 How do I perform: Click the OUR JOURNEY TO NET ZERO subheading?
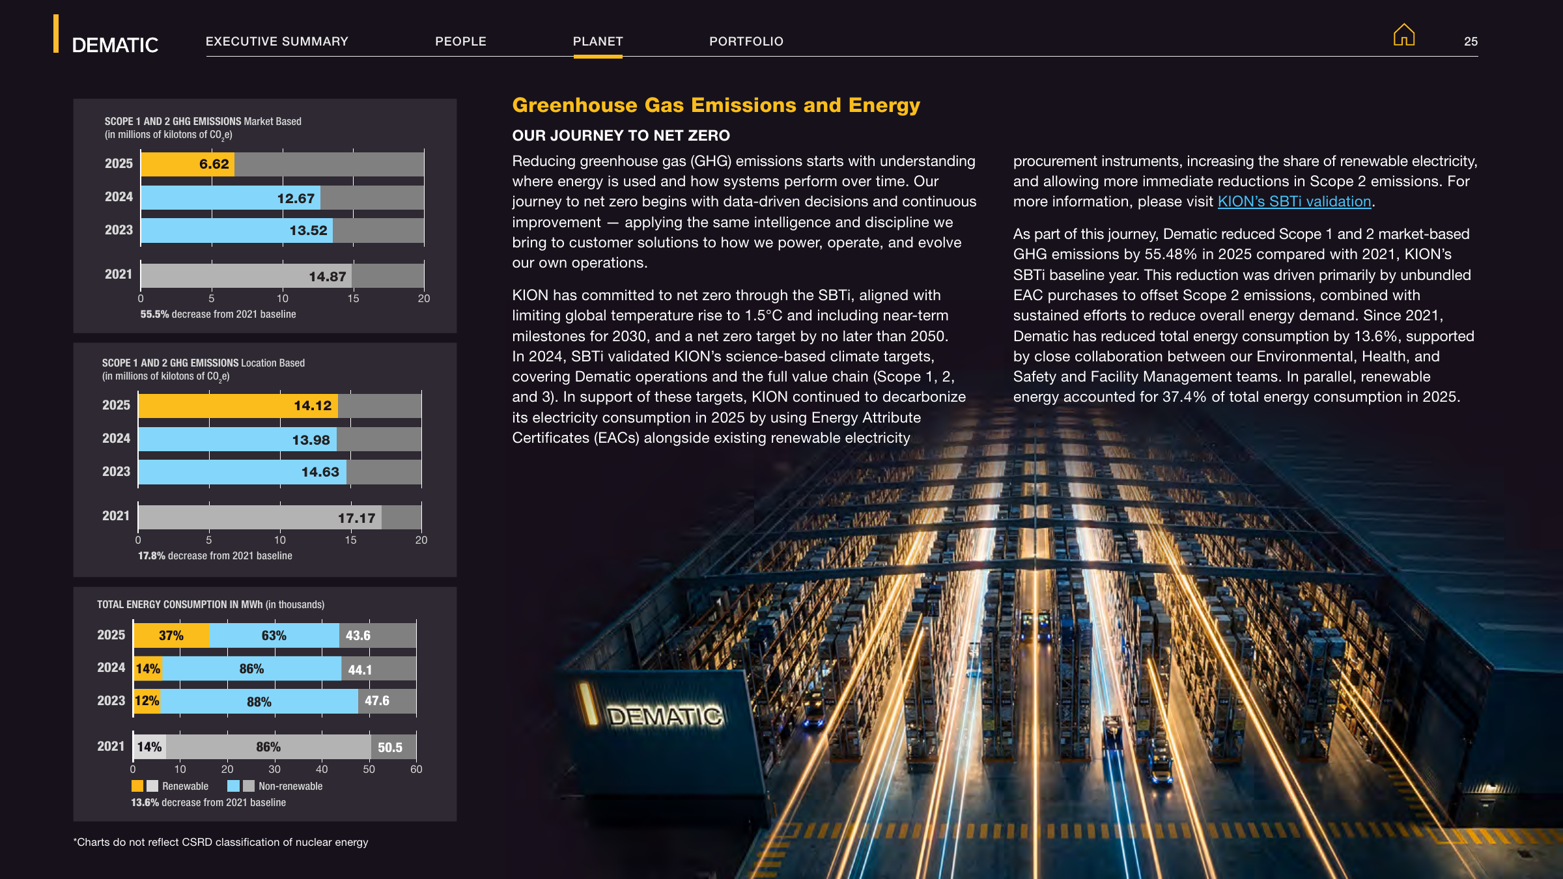point(621,135)
